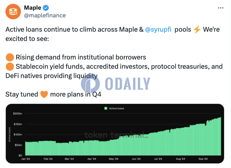Open the Maple profile avatar
This screenshot has height=168, width=231.
click(x=13, y=12)
